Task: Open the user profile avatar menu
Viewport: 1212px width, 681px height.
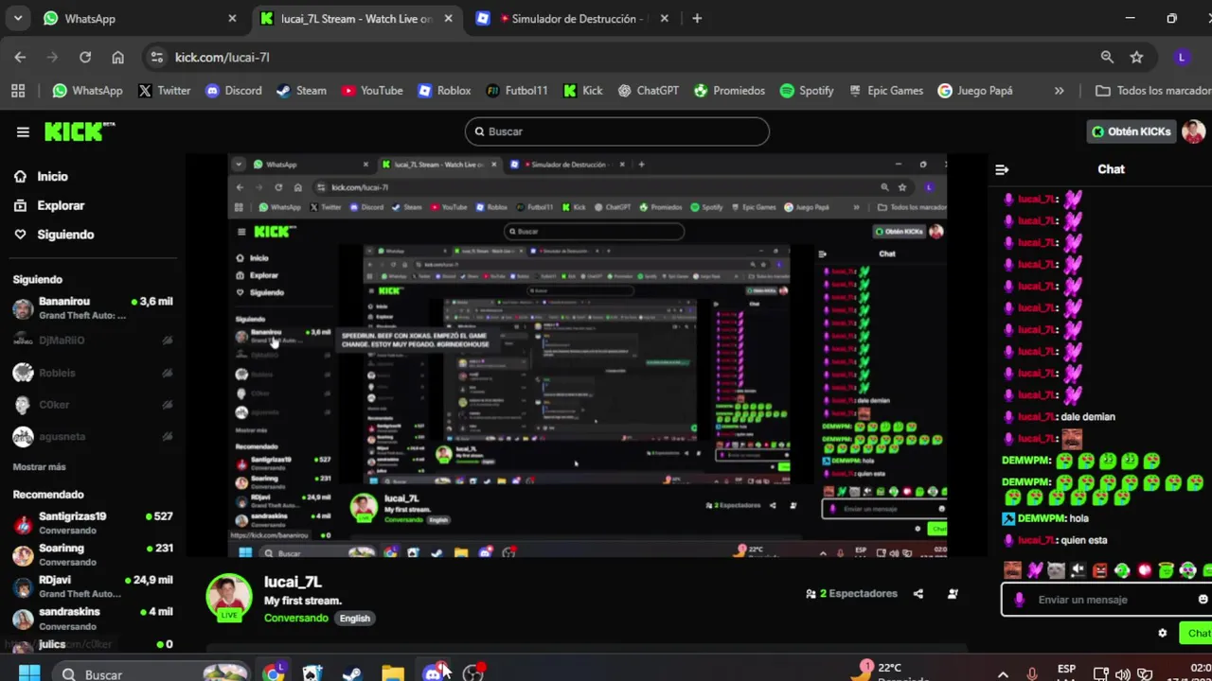Action: coord(1193,131)
